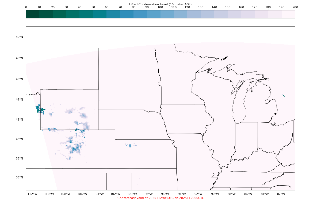This screenshot has height=200, width=321.
Task: Click the red 3-hr forecast valid caption
Action: tap(160, 198)
